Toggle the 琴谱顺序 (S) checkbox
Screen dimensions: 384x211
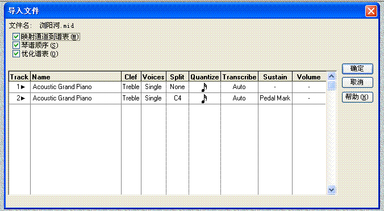click(x=16, y=45)
